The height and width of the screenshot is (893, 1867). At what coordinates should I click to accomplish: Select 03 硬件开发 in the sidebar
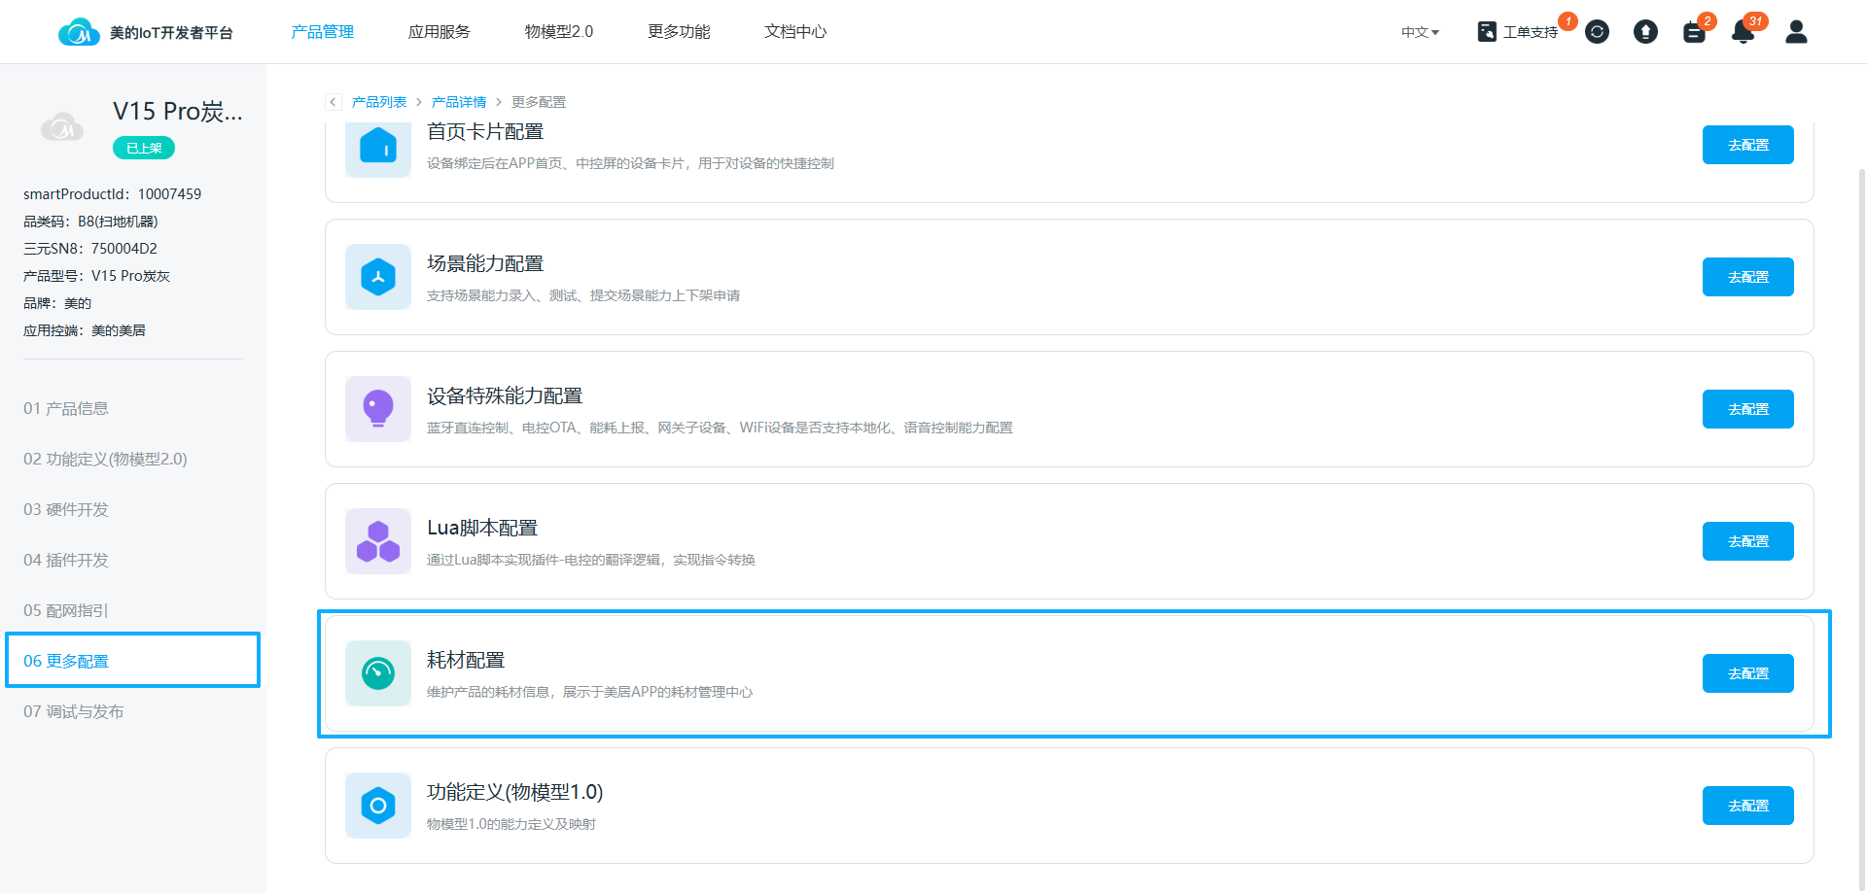coord(66,509)
